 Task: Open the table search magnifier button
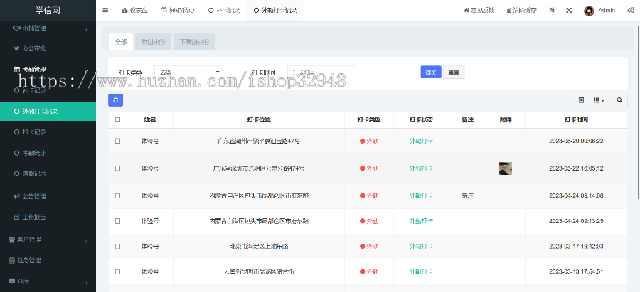tap(619, 100)
